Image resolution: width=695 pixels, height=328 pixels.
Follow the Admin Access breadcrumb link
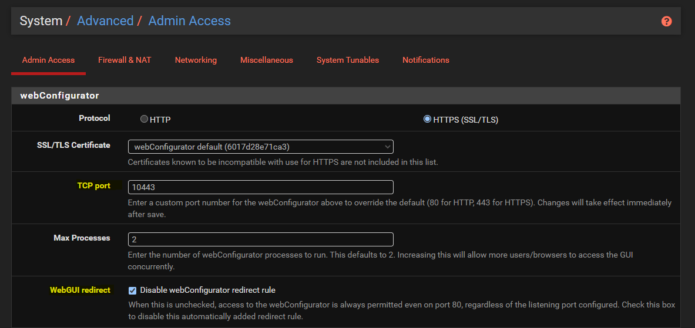click(189, 21)
